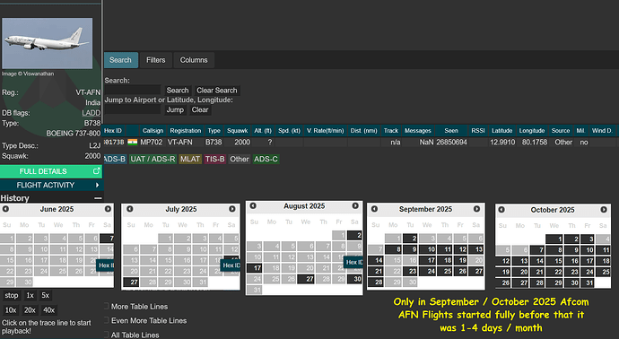Set playback speed to 5x
The height and width of the screenshot is (339, 619).
[x=46, y=295]
